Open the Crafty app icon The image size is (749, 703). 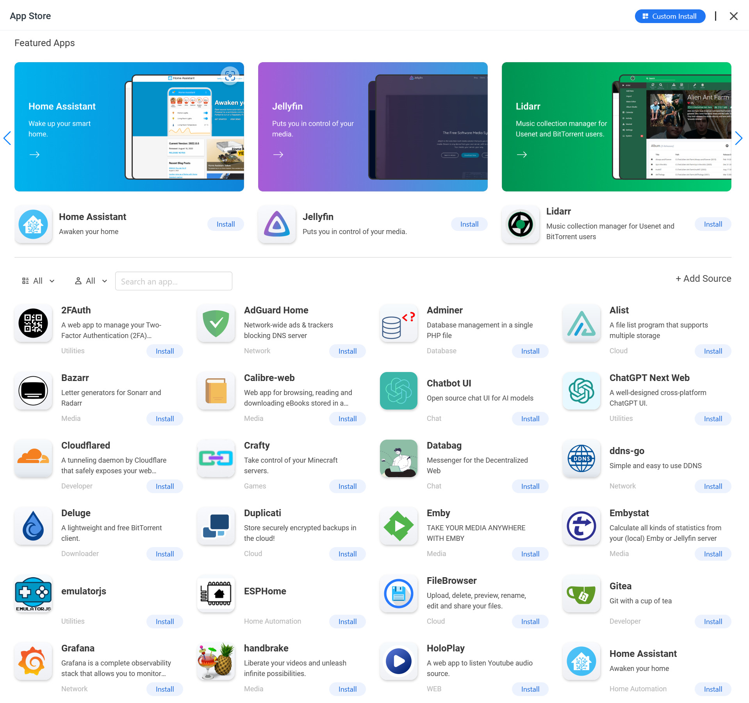(216, 458)
